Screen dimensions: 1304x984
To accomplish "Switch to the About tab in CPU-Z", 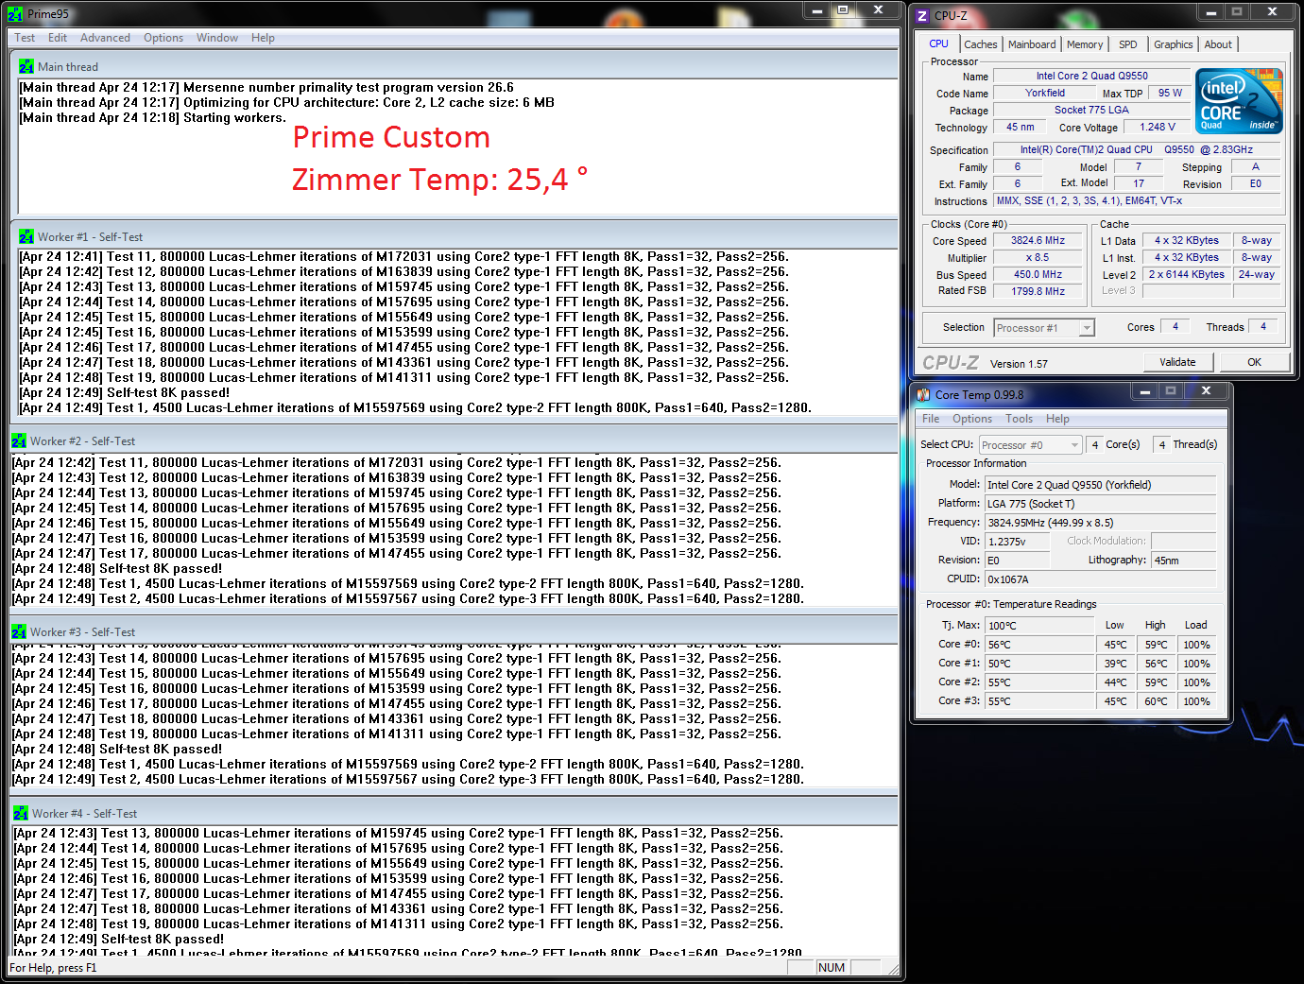I will pos(1218,44).
